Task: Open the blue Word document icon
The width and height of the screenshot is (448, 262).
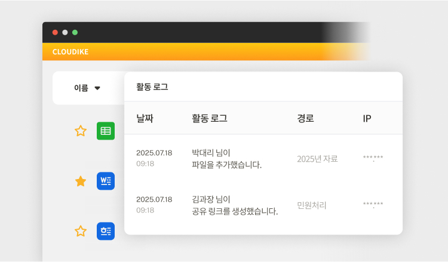Action: click(106, 181)
